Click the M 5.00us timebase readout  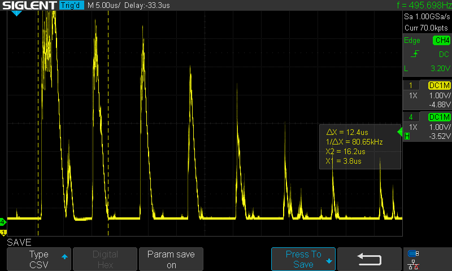click(x=103, y=5)
